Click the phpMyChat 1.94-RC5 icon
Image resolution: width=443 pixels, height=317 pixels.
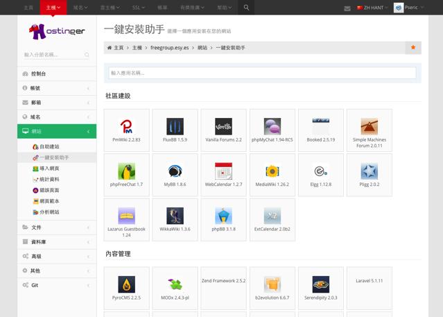click(272, 126)
